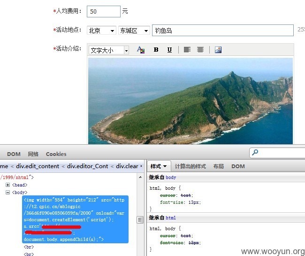Click the html, body selector under 继承自 body
This screenshot has width=305, height=256.
pos(162,188)
